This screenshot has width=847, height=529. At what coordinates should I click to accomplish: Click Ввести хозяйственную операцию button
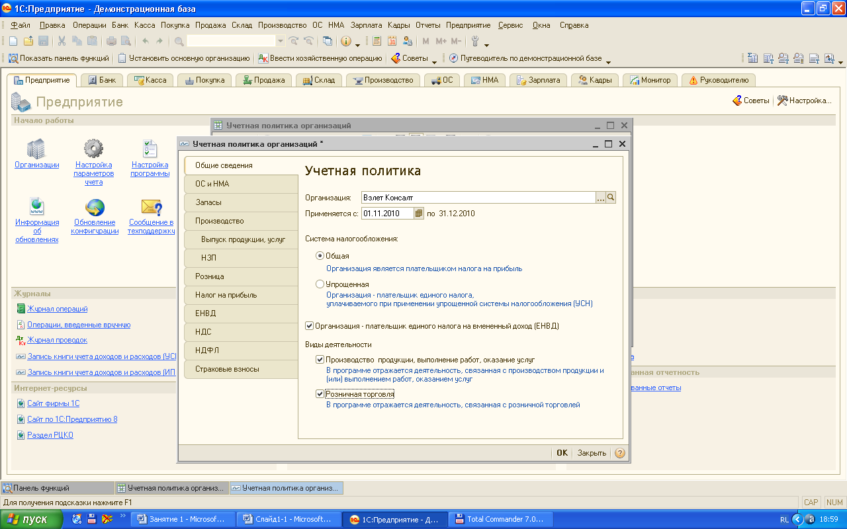click(320, 58)
